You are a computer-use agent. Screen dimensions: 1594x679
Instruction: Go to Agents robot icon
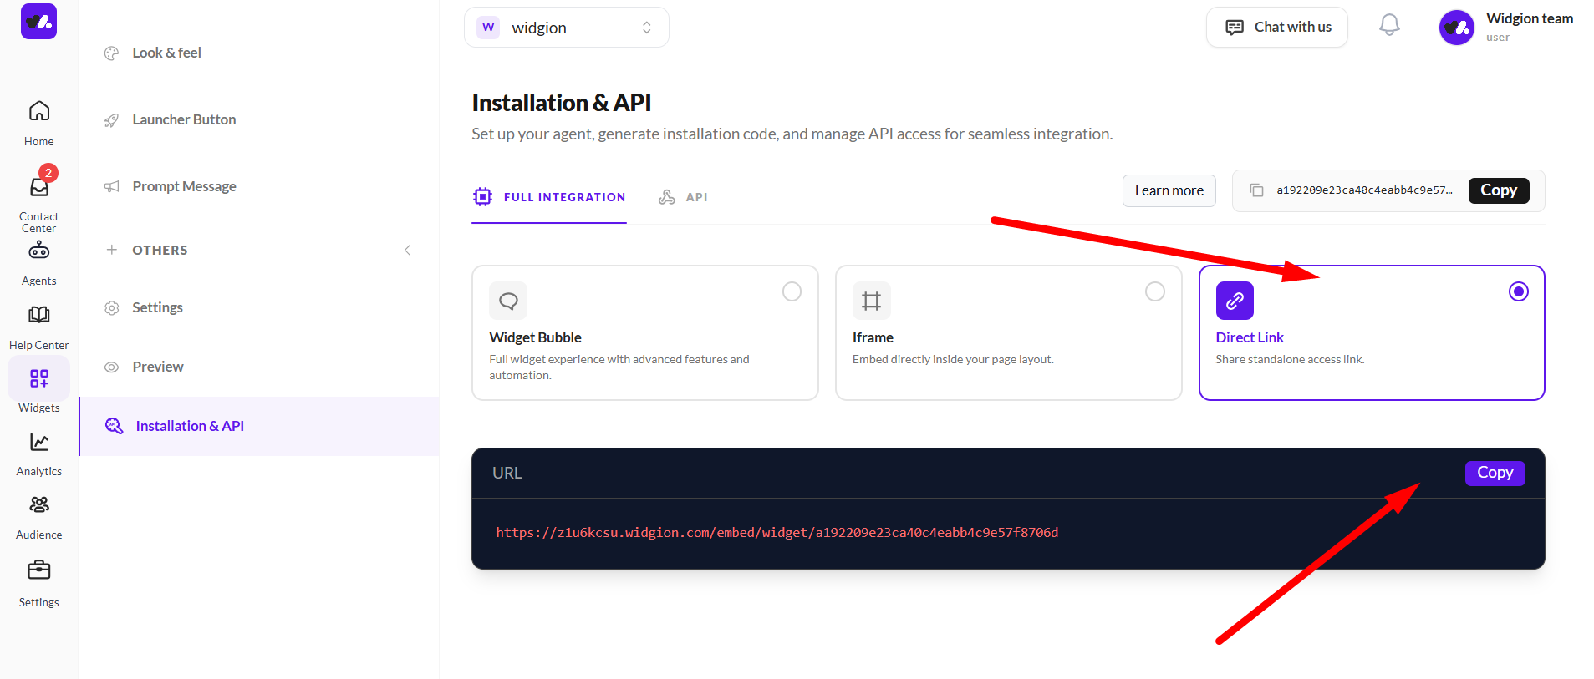click(39, 251)
